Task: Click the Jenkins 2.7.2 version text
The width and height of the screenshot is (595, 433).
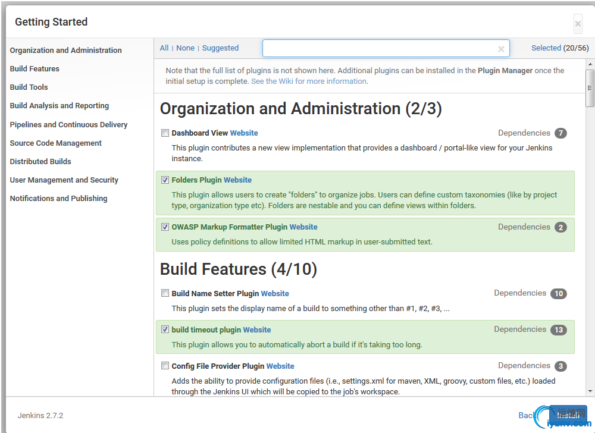Action: coord(40,416)
